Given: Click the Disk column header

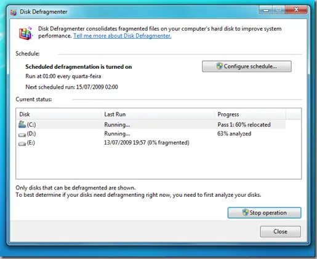Looking at the screenshot, I should click(59, 114).
